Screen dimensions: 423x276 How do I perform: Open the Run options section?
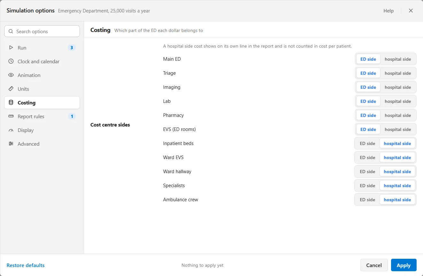42,48
